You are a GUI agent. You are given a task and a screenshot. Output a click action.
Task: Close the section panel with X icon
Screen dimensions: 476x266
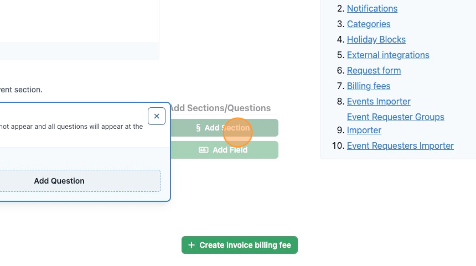click(x=157, y=116)
